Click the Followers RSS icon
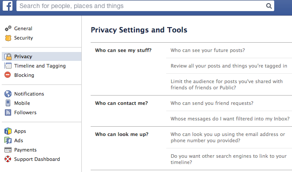 point(8,112)
